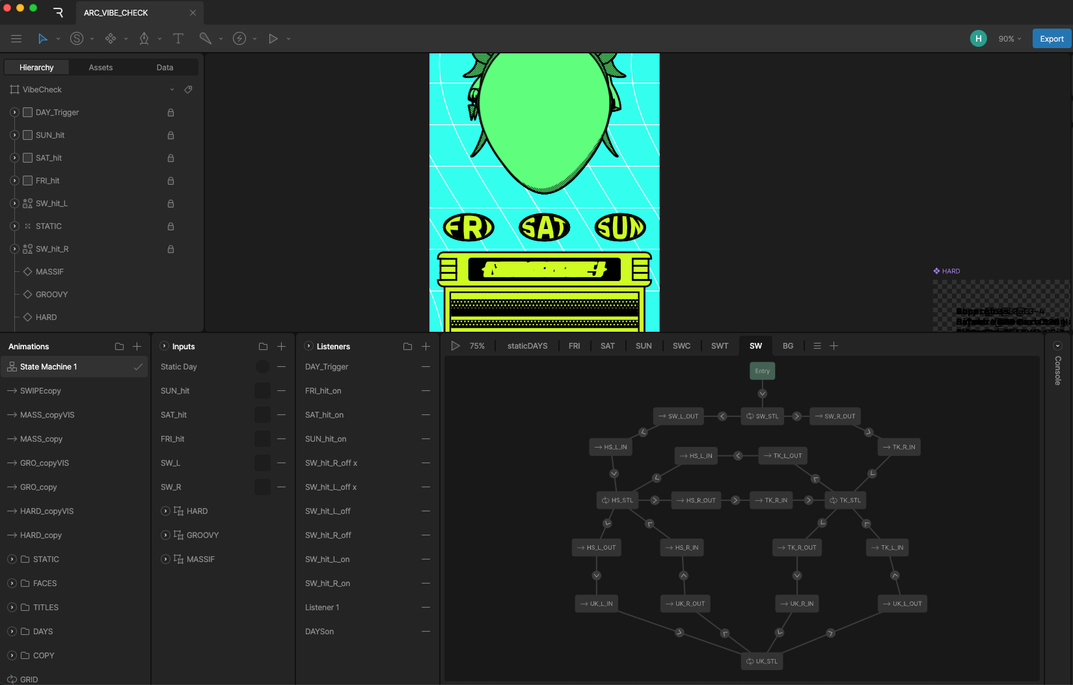Remove the Static Day input
The width and height of the screenshot is (1073, 685).
[281, 367]
